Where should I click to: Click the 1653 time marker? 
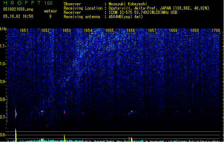(67, 30)
